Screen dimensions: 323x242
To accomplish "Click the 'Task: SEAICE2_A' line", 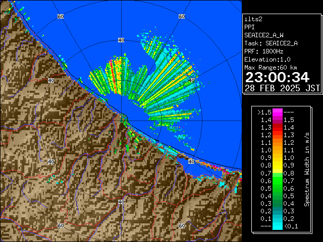I will point(271,43).
